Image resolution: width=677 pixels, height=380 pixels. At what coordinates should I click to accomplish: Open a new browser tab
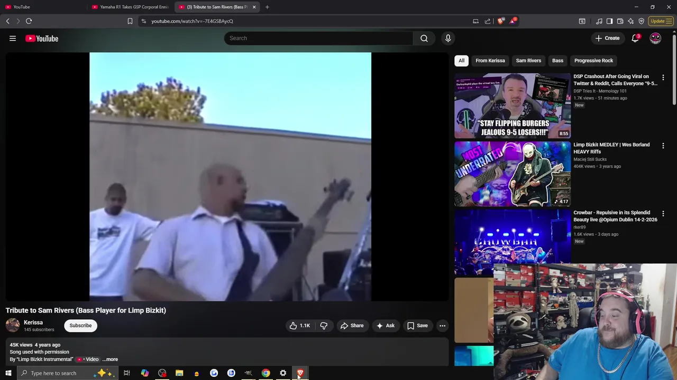click(x=267, y=7)
